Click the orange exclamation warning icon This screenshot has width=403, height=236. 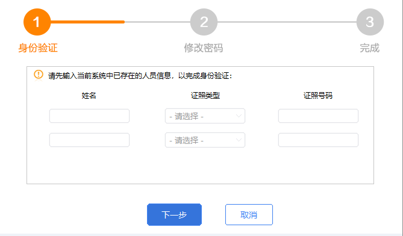39,75
